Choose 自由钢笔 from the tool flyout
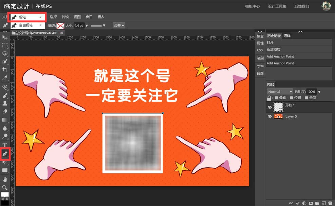The width and height of the screenshot is (335, 206). point(26,25)
